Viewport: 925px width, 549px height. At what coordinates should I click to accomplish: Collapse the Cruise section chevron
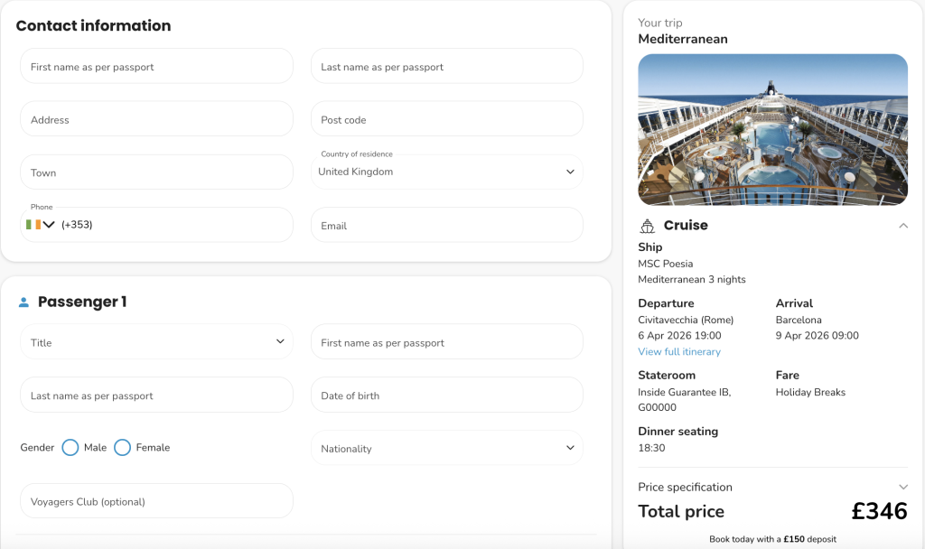click(903, 226)
